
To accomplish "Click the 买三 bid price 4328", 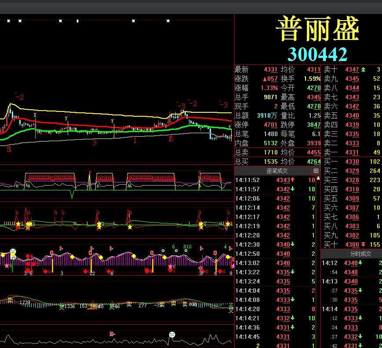I will [x=352, y=180].
